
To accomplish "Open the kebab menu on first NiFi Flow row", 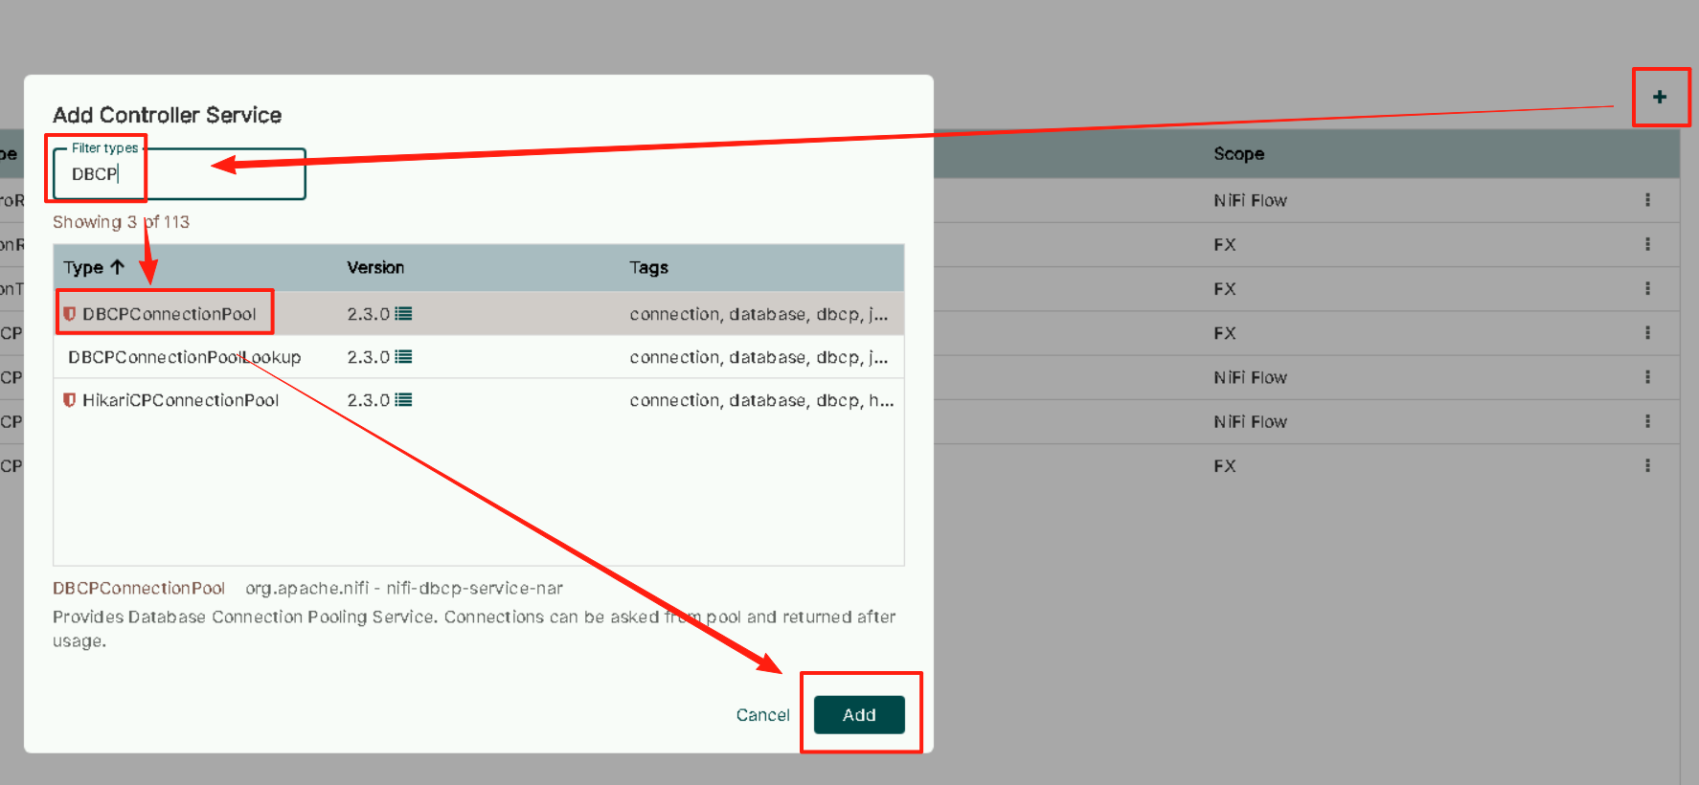I will point(1647,200).
